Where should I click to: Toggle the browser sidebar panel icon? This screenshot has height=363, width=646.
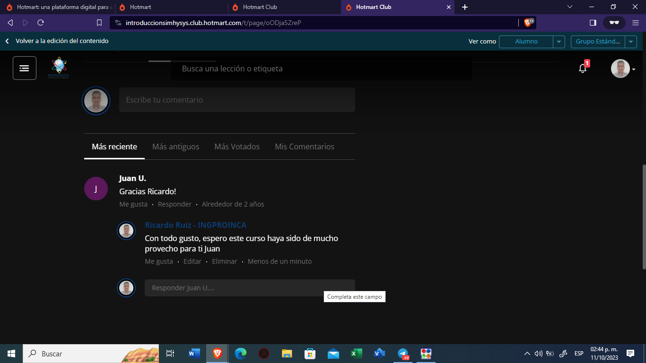pos(593,23)
